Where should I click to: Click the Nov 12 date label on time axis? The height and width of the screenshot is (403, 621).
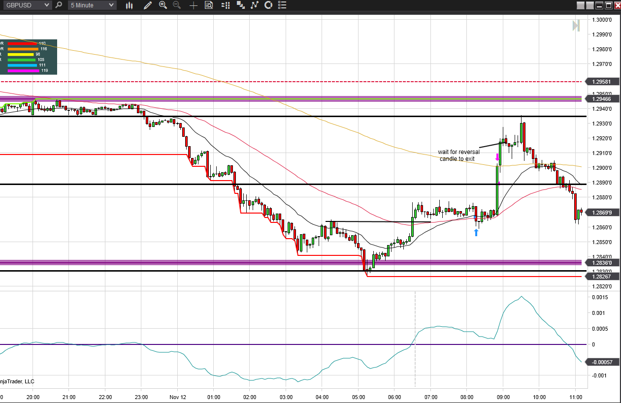tap(177, 397)
